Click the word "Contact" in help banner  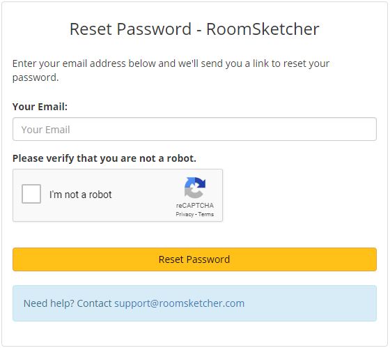tap(94, 303)
